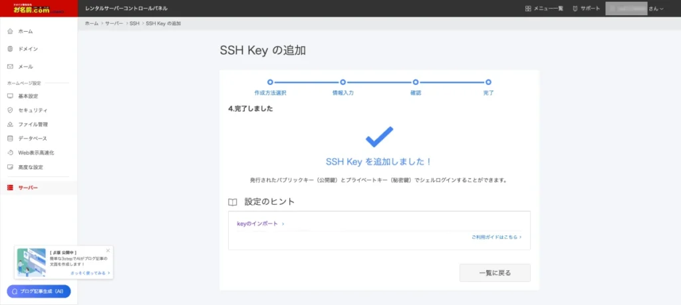
Task: Click the データベース icon
Action: pyautogui.click(x=10, y=139)
